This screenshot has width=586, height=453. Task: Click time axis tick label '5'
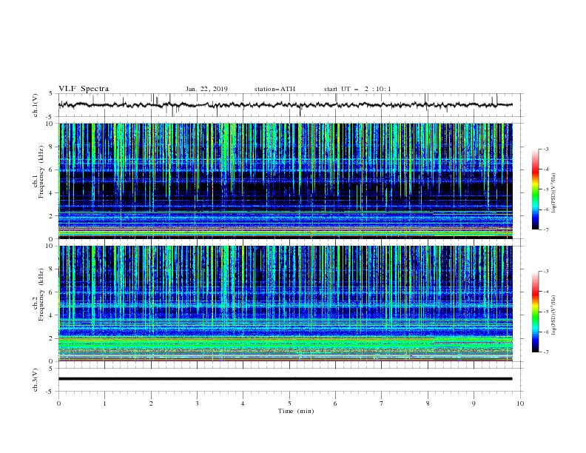point(289,403)
